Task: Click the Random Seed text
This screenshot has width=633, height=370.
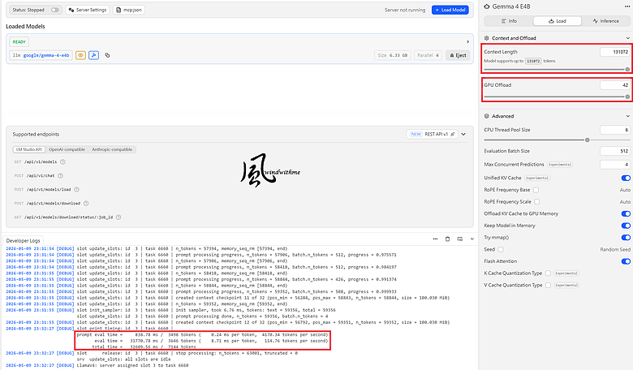Action: tap(615, 249)
